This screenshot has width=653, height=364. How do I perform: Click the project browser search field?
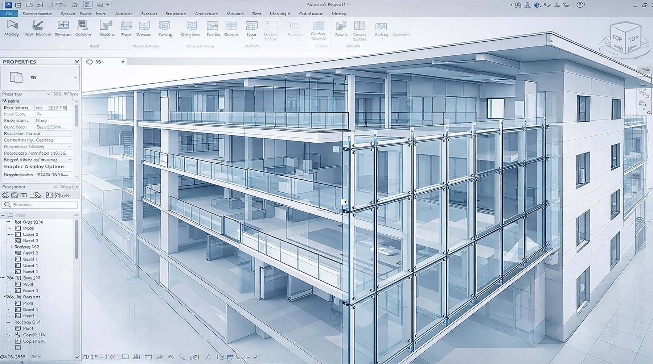coord(40,205)
